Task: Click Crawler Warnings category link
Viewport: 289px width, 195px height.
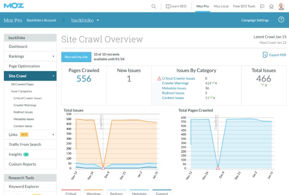Action: (x=175, y=83)
